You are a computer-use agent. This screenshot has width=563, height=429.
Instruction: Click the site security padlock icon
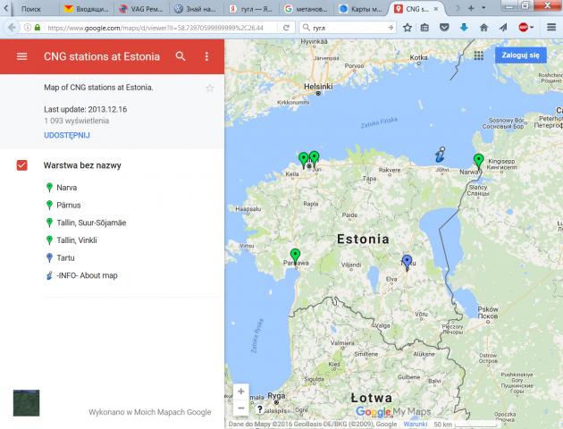coord(38,28)
